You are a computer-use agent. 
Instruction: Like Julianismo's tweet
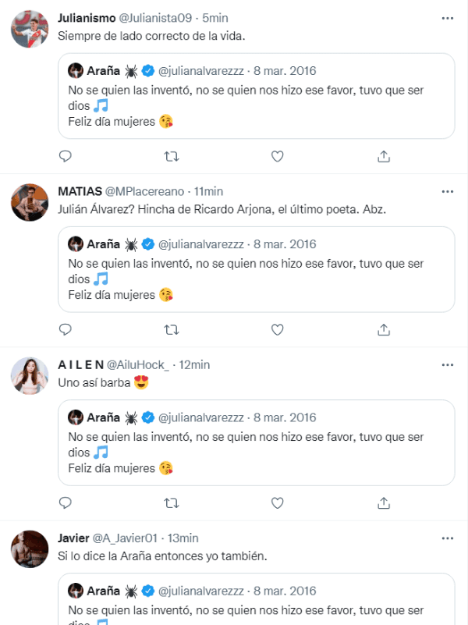click(277, 156)
